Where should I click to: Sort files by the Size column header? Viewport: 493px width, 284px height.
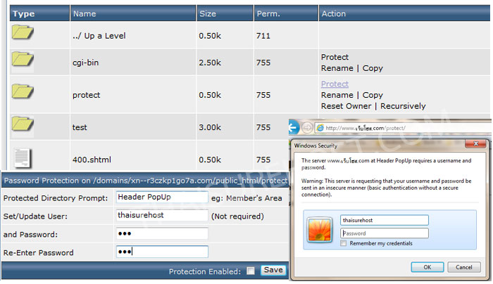[x=207, y=13]
